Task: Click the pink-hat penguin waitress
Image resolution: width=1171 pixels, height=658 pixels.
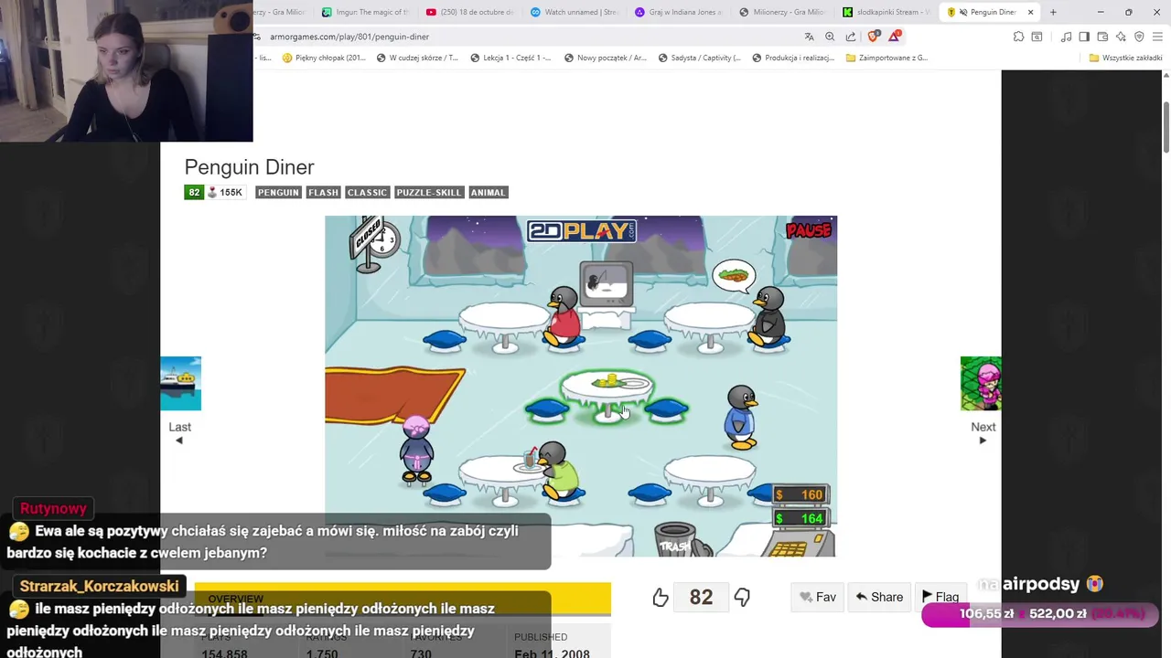Action: click(416, 448)
